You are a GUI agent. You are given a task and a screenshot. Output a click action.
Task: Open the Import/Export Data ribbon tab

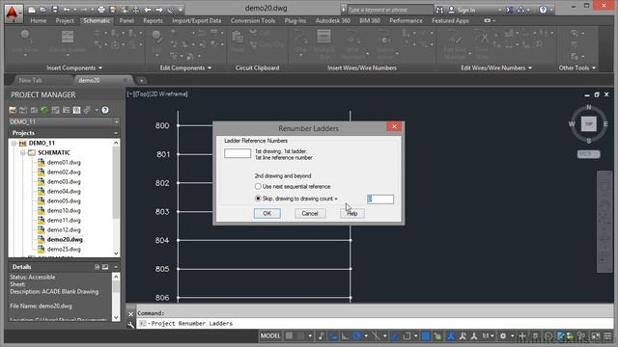[197, 20]
